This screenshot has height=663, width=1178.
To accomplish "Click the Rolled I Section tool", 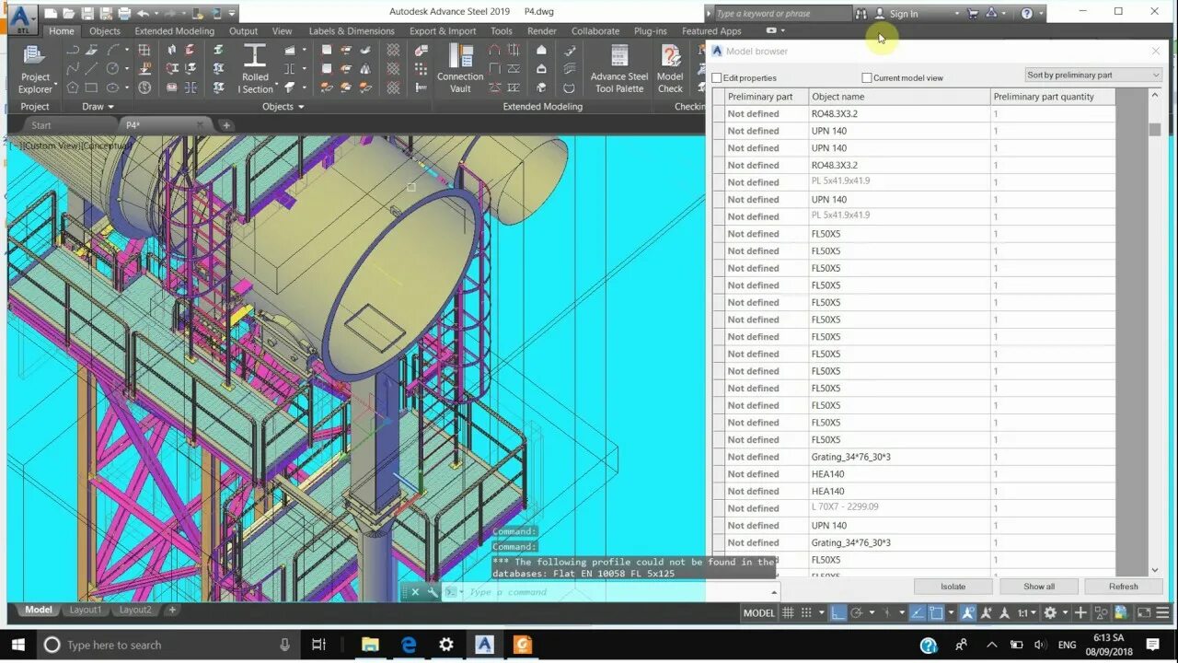I will 255,68.
